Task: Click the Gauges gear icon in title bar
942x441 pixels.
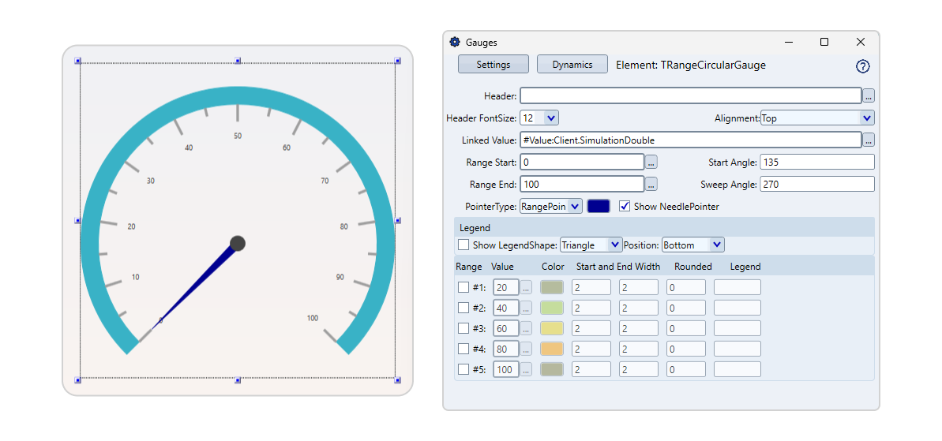Action: pos(455,42)
